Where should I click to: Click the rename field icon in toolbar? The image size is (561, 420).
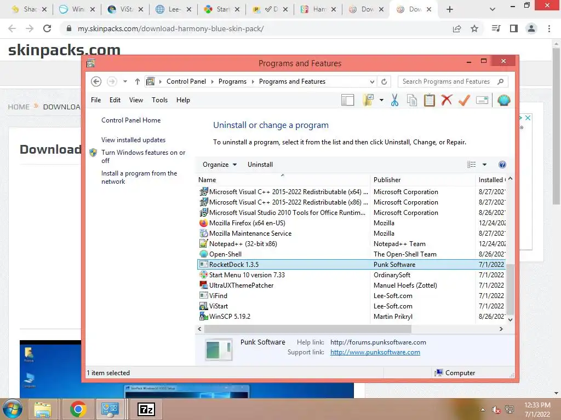pyautogui.click(x=482, y=101)
